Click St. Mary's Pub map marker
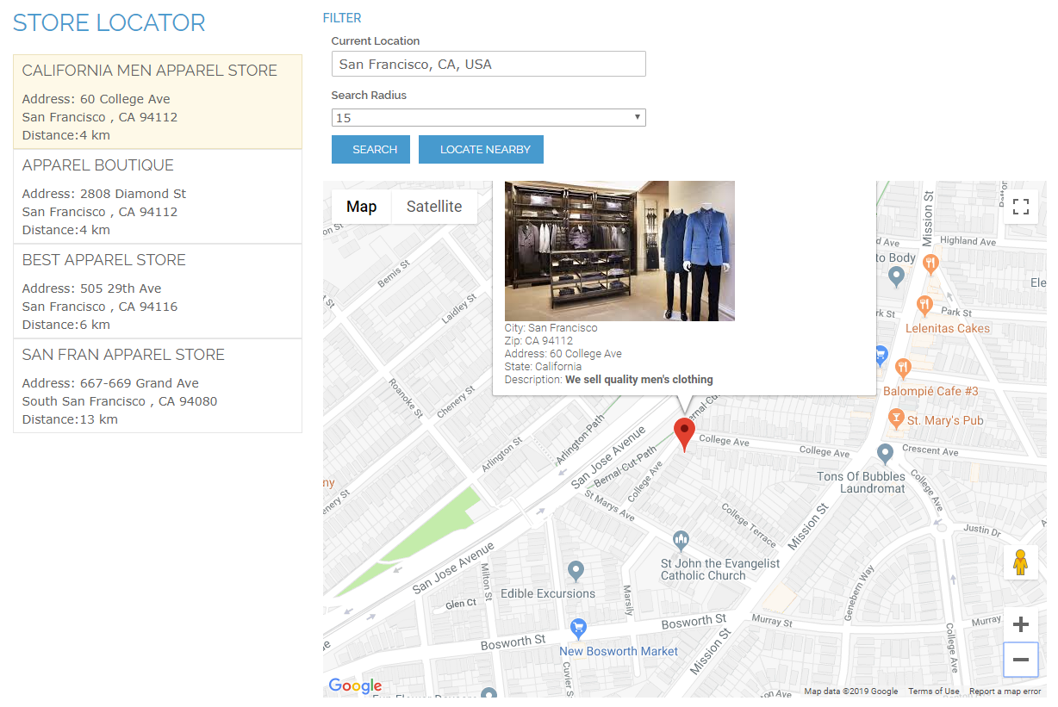 pos(896,419)
